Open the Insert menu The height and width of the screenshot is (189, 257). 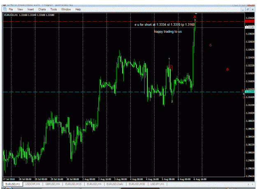[x=30, y=9]
